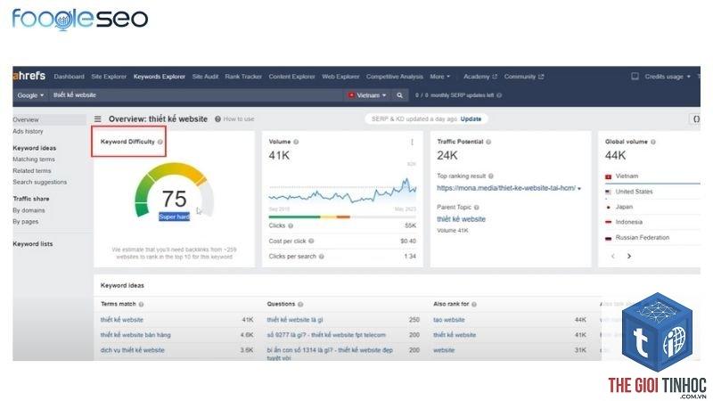Click Keyword Difficulty info icon
The height and width of the screenshot is (401, 713).
pos(160,142)
